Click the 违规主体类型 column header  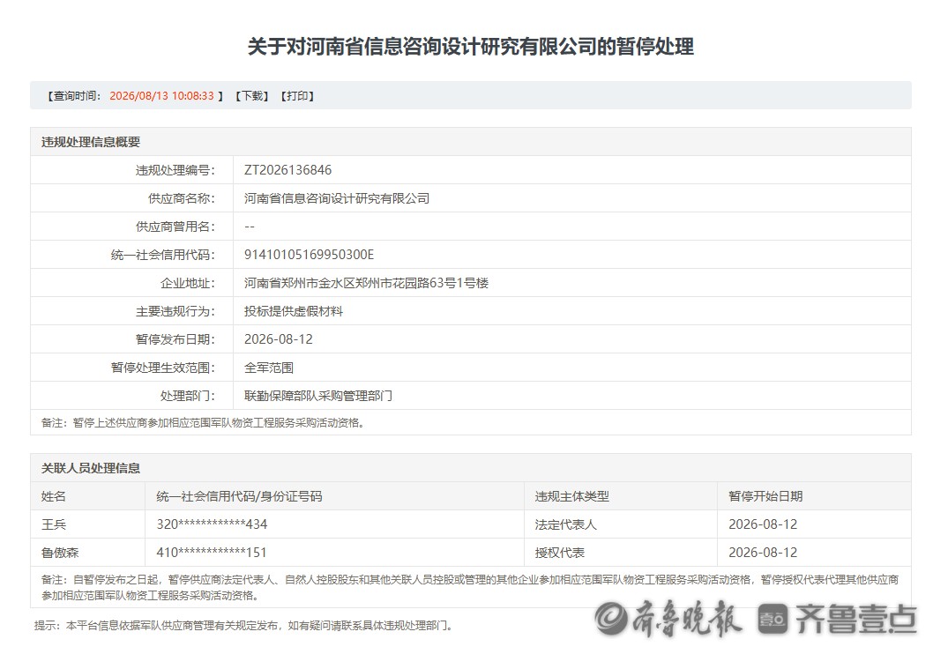click(x=572, y=496)
